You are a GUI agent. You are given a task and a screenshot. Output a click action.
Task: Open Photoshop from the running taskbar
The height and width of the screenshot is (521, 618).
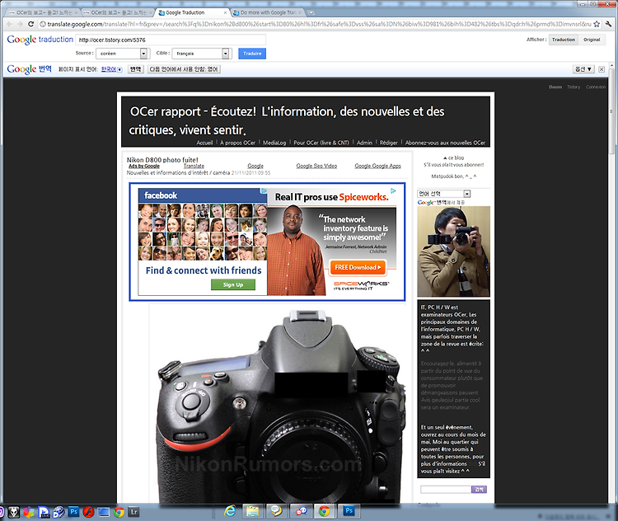[349, 512]
